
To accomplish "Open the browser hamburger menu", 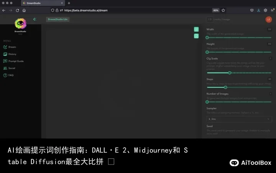I will (x=272, y=10).
